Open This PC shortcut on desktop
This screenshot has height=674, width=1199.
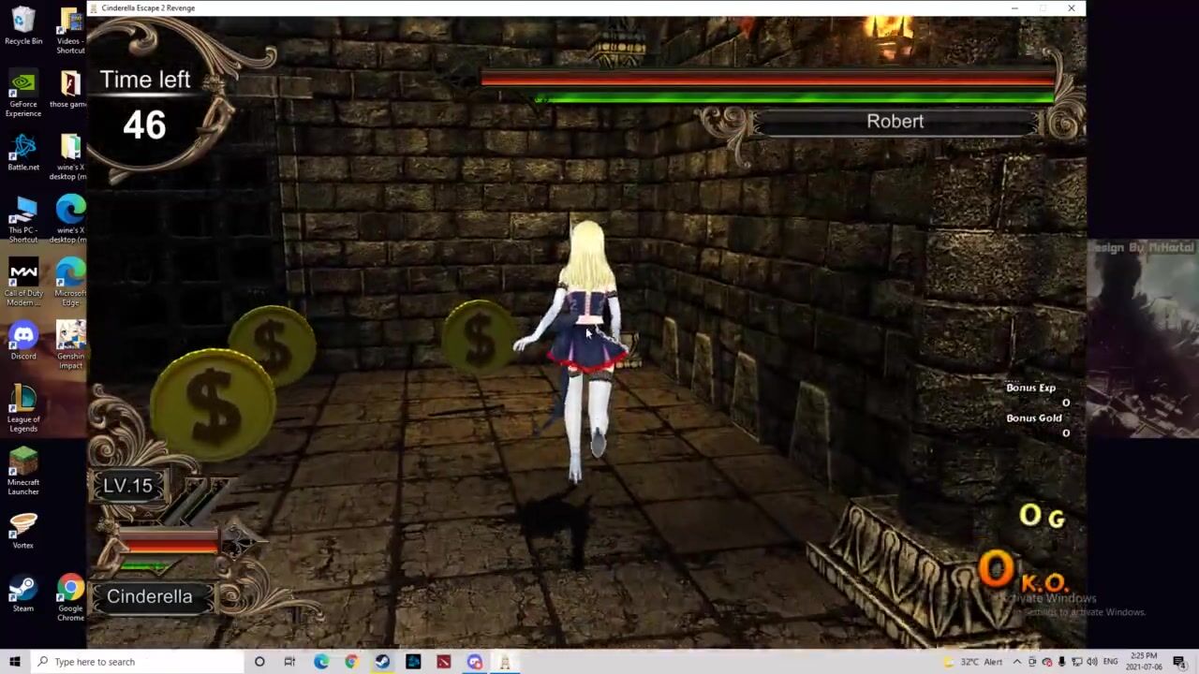point(23,220)
